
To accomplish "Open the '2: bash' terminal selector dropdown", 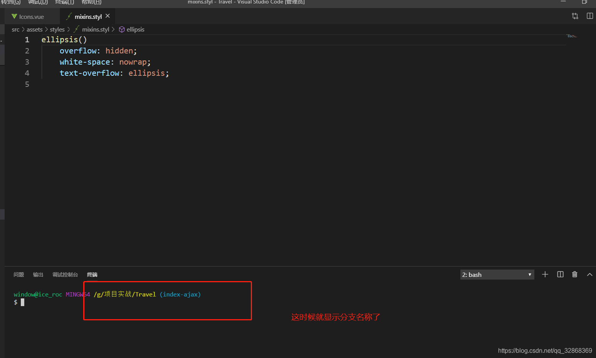I will [497, 275].
